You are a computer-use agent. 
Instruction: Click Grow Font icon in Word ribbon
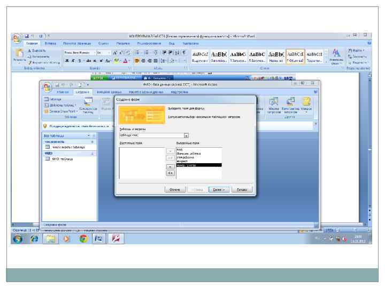click(115, 53)
